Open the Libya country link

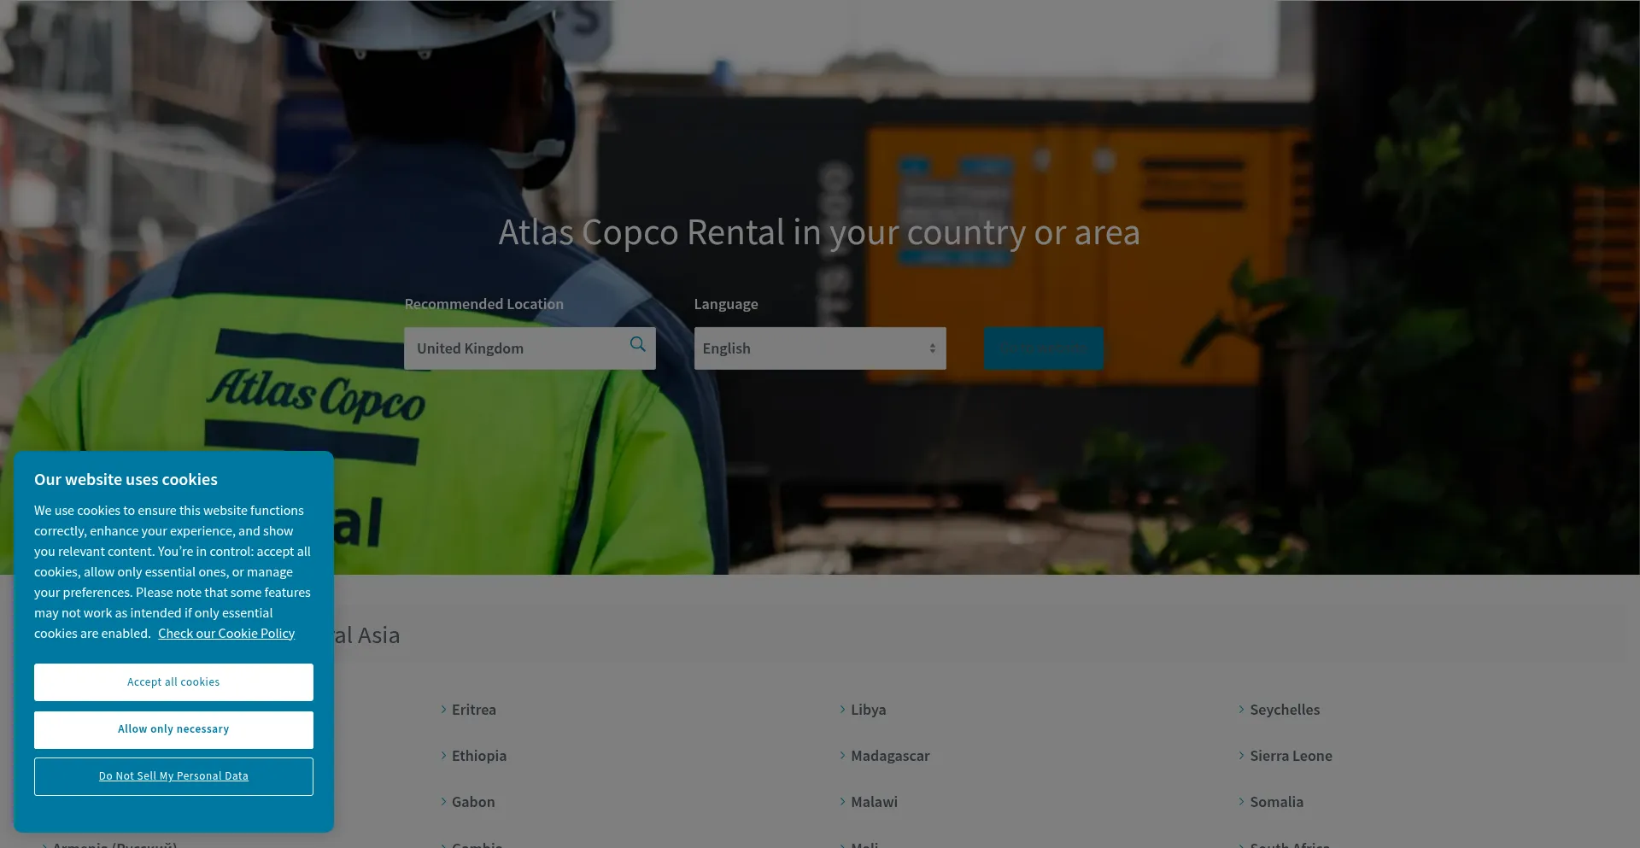(868, 710)
